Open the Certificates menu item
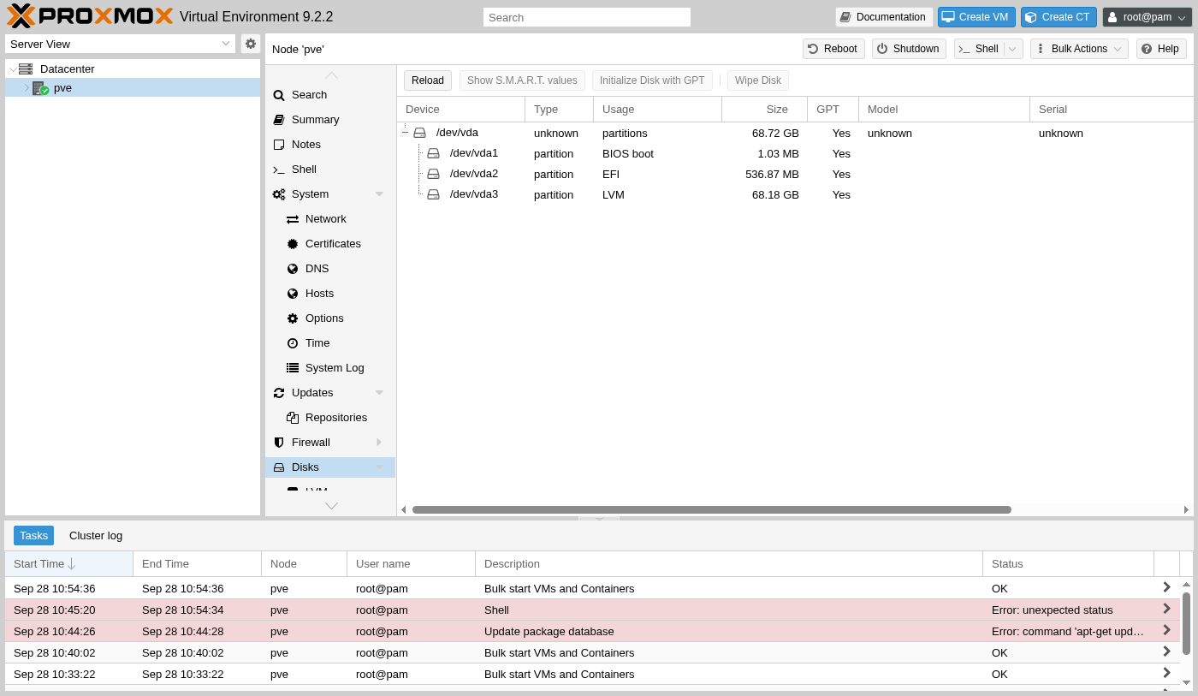 click(330, 244)
